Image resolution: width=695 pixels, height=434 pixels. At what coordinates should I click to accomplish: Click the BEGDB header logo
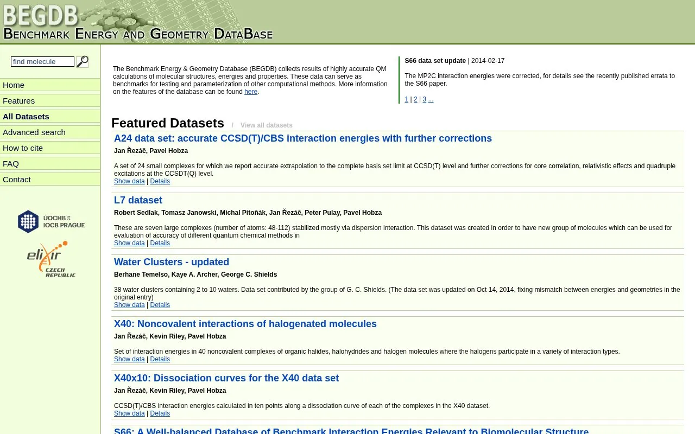pyautogui.click(x=138, y=22)
